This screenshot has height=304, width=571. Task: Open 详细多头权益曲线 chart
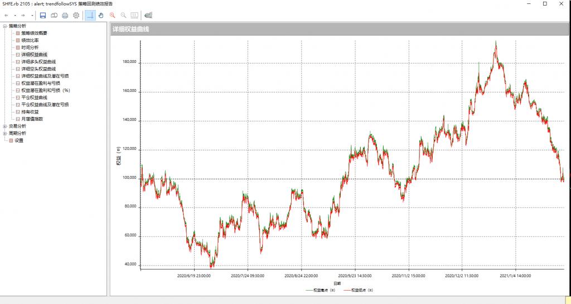click(38, 62)
